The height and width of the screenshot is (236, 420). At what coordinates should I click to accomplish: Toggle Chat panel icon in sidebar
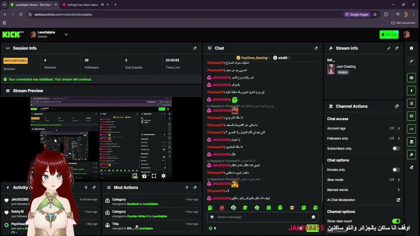click(411, 116)
